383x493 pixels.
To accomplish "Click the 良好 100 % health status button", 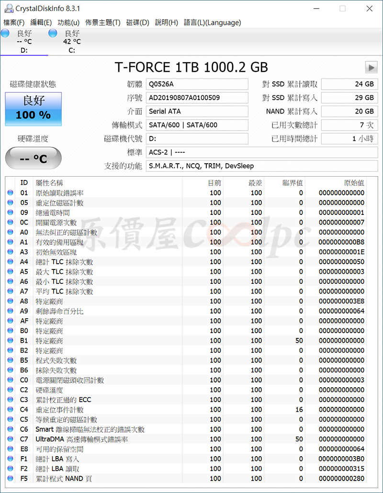I will coord(34,109).
